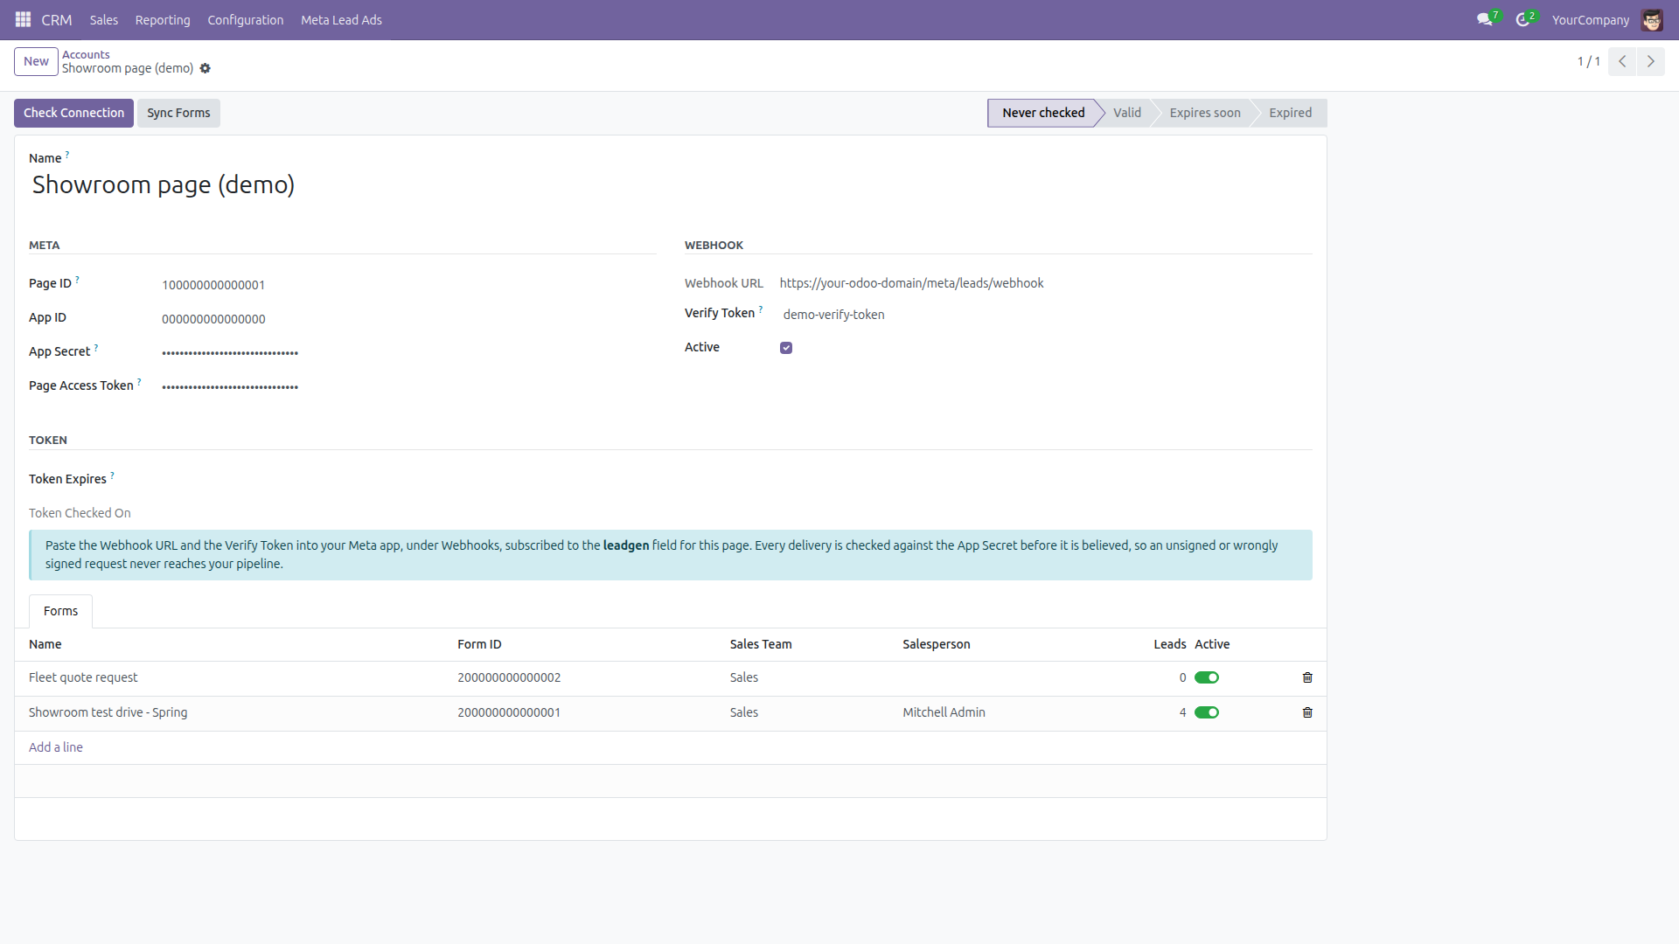Open the conversations chat icon
This screenshot has height=944, width=1679.
(x=1485, y=19)
